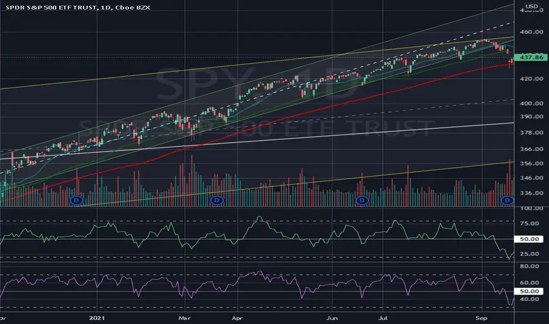
Task: Click the green 437.86 current price label
Action: coord(531,57)
